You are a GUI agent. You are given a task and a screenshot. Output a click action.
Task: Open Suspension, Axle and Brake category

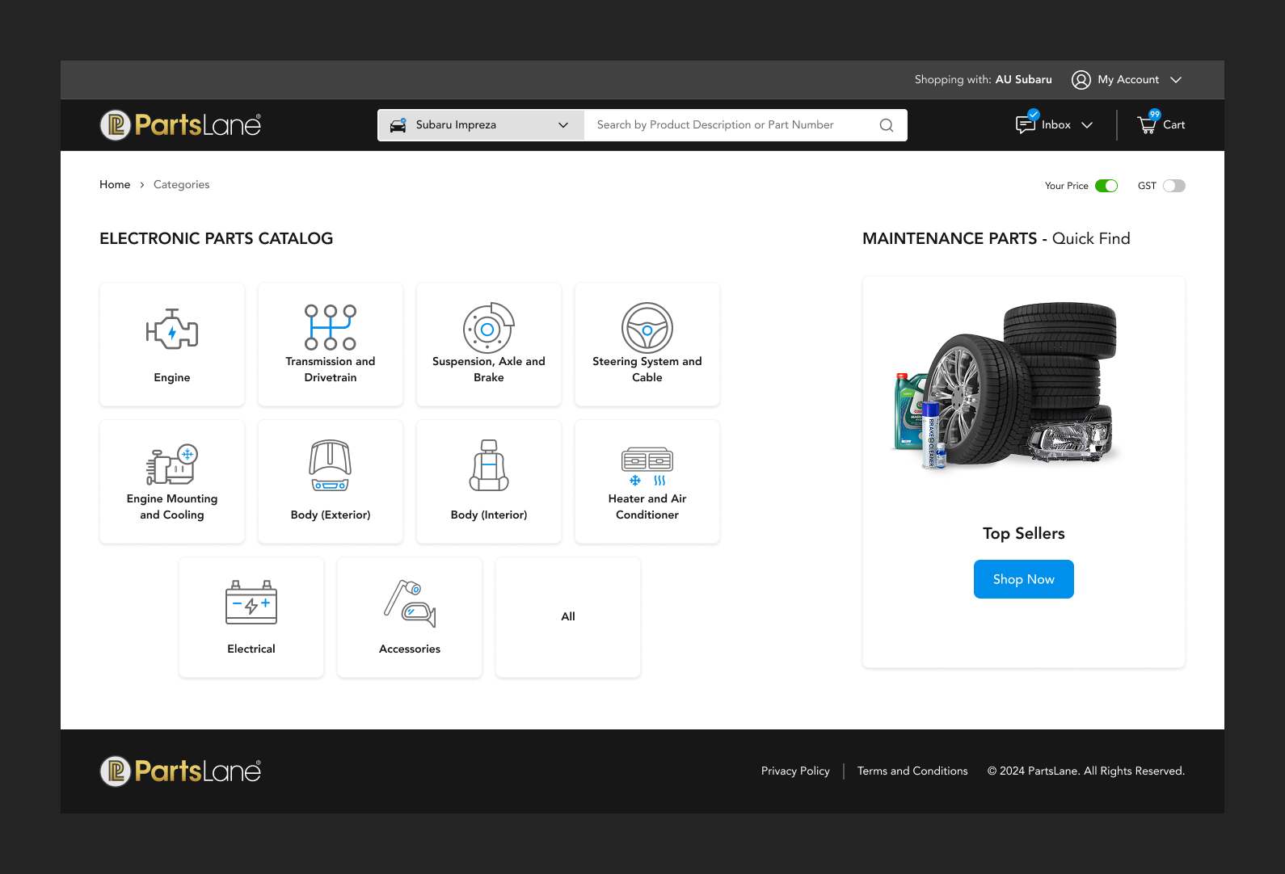(488, 345)
